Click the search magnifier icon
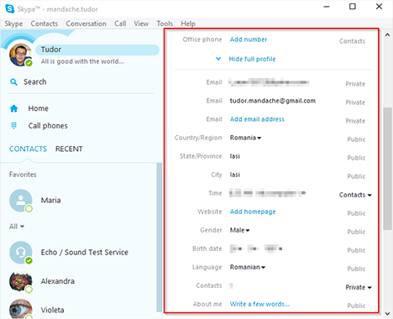Screen dimensions: 393x319 13,82
